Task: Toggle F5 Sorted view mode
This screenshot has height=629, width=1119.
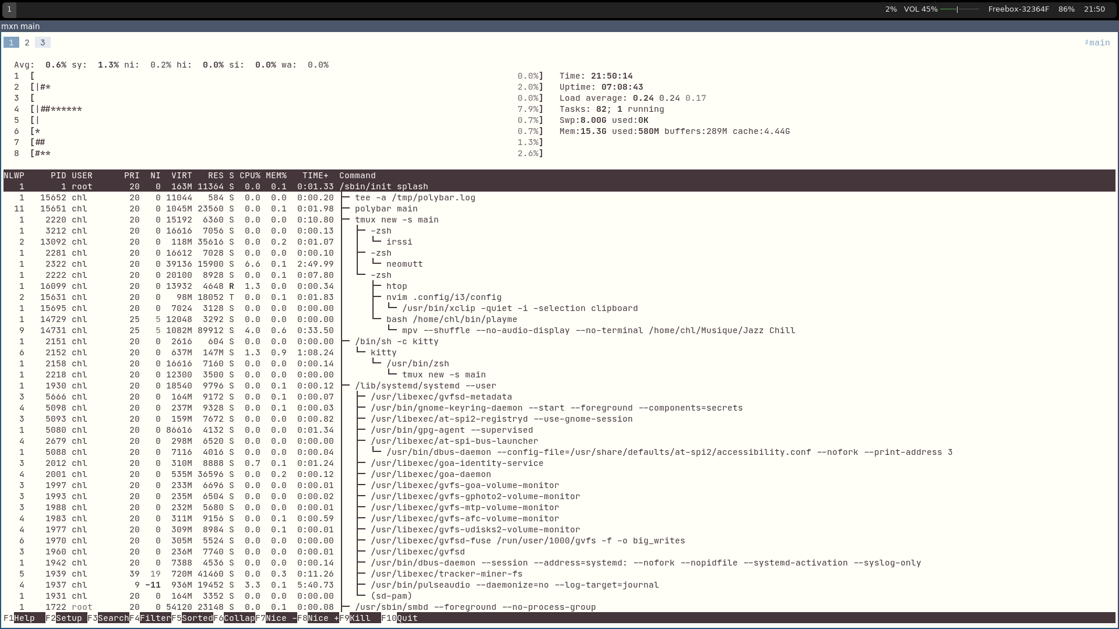Action: [197, 618]
